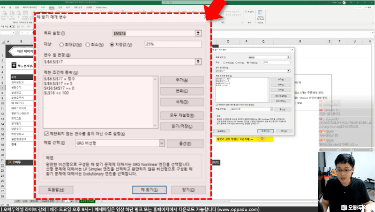The width and height of the screenshot is (375, 212).
Task: Click row header 18
Action: 2,144
